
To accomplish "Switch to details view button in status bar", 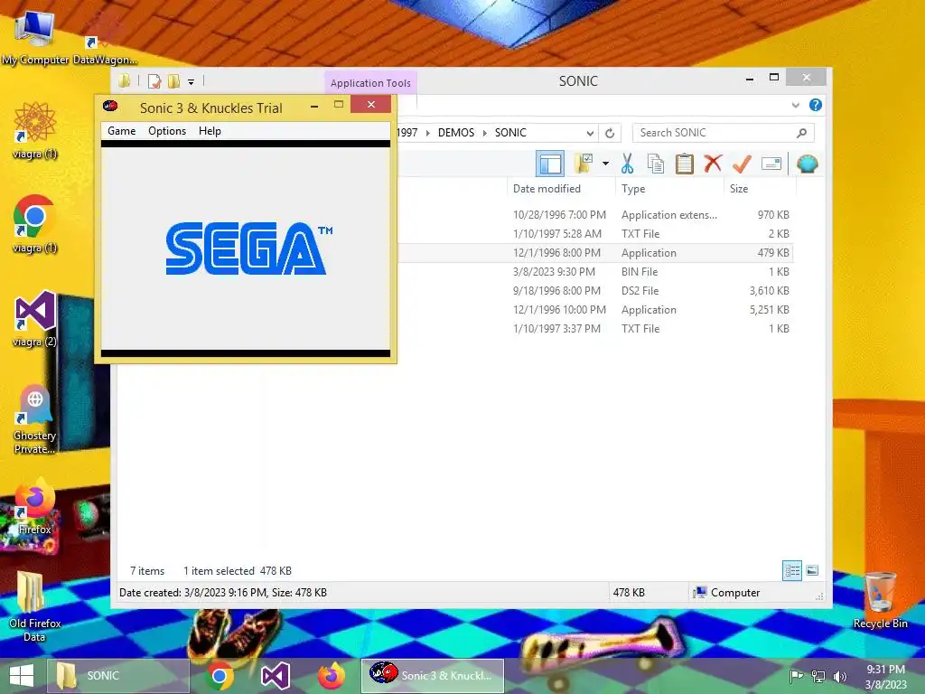I will 791,570.
